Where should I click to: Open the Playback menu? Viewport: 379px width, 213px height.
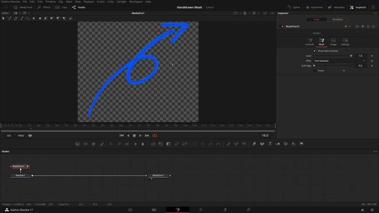89,2
